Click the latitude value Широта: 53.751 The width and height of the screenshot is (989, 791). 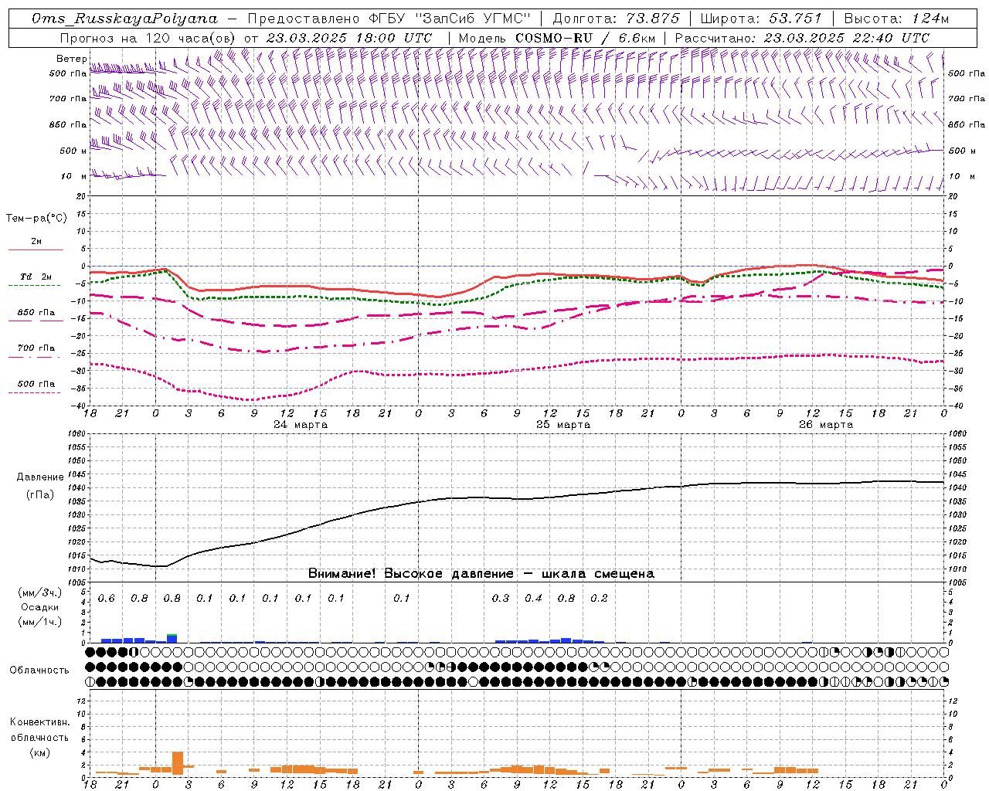click(761, 19)
